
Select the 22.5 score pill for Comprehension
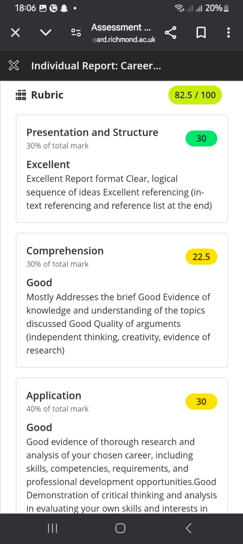(x=201, y=257)
